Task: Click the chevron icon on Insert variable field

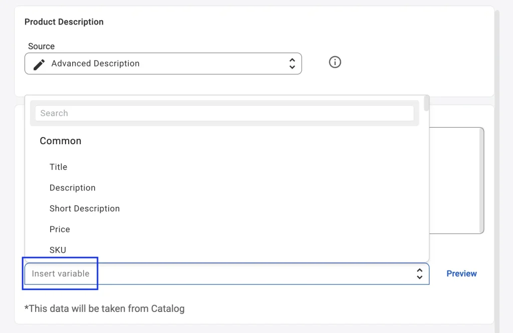Action: (419, 273)
